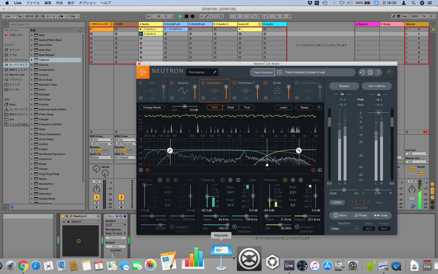The height and width of the screenshot is (274, 438).
Task: Toggle orange detection filter icon below spectrum
Action: coord(147,170)
